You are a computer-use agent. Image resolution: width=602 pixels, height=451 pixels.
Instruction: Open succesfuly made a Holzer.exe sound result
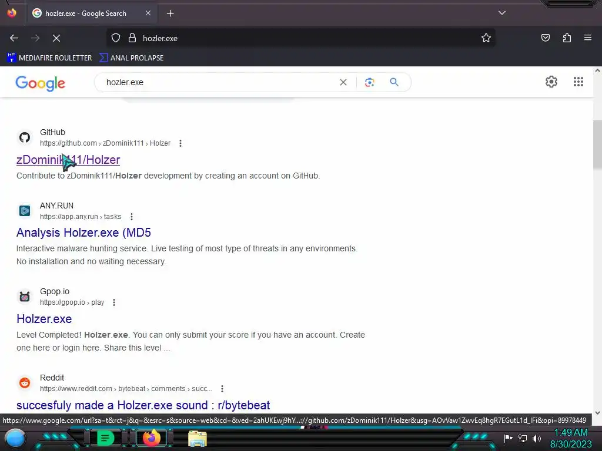pyautogui.click(x=143, y=405)
